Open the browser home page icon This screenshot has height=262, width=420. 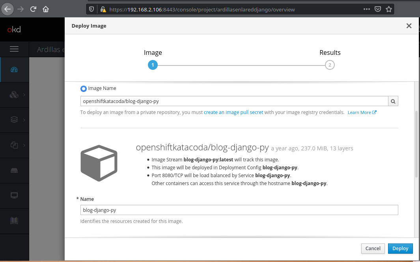46,9
